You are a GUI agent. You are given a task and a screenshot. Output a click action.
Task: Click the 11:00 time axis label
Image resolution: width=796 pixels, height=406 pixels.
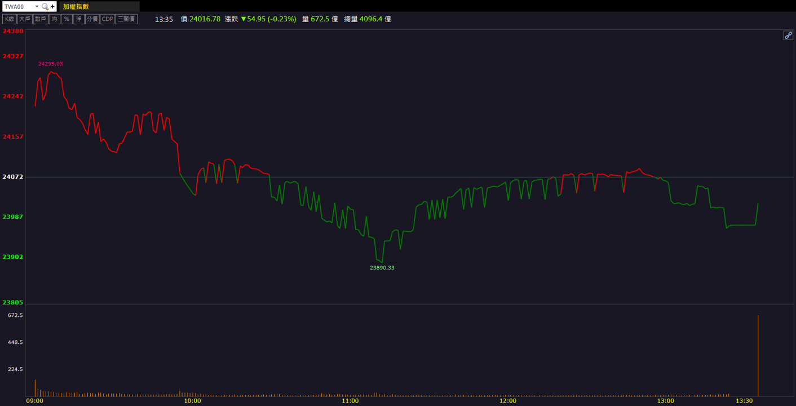350,401
